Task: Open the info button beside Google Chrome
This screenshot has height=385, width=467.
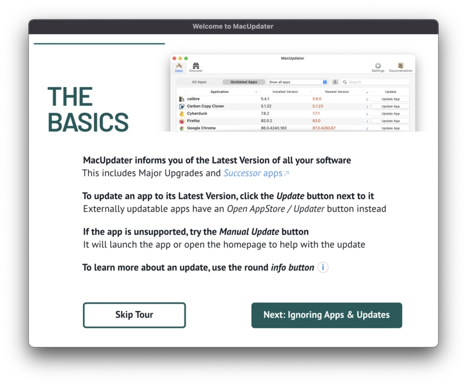Action: [x=367, y=128]
